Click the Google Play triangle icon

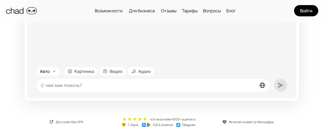[x=149, y=125]
